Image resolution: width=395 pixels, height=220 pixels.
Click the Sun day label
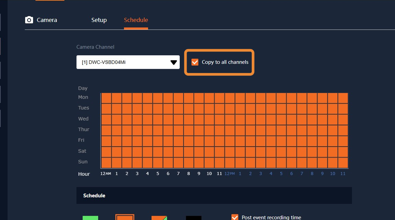click(83, 162)
